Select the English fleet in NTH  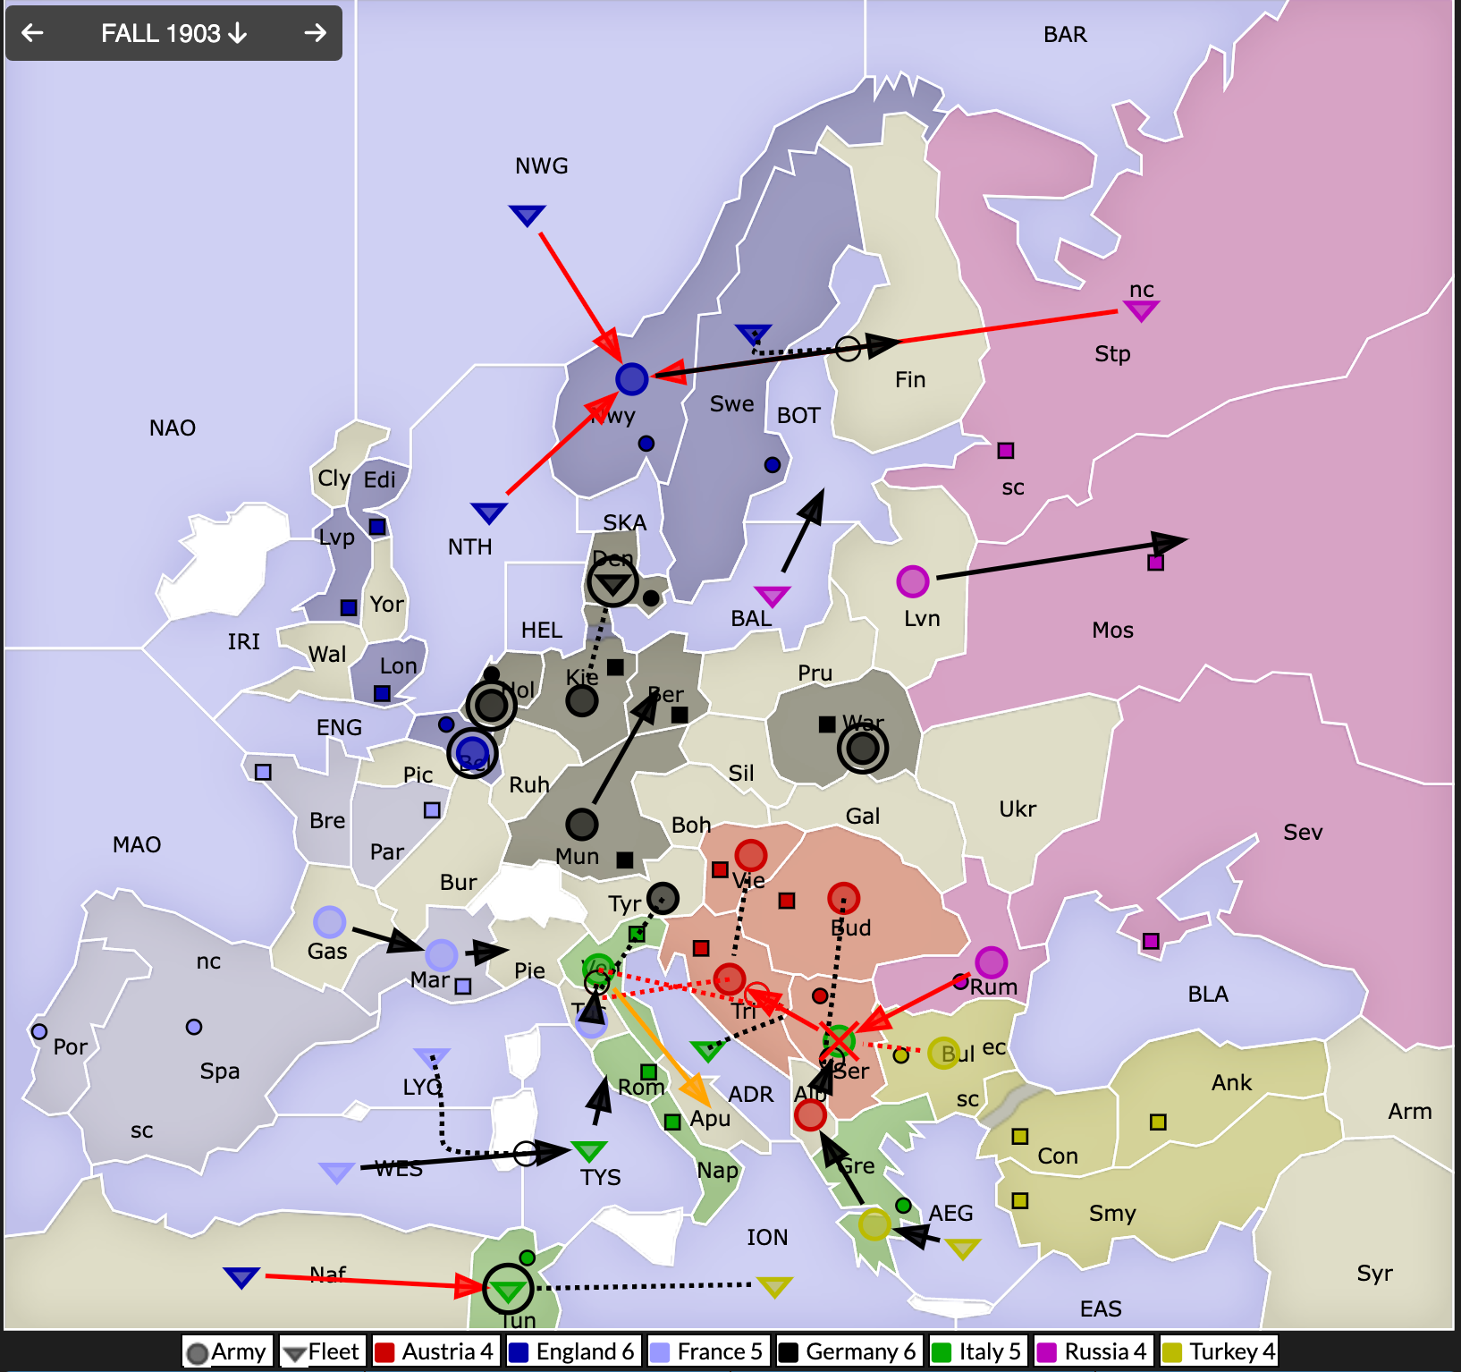click(489, 512)
